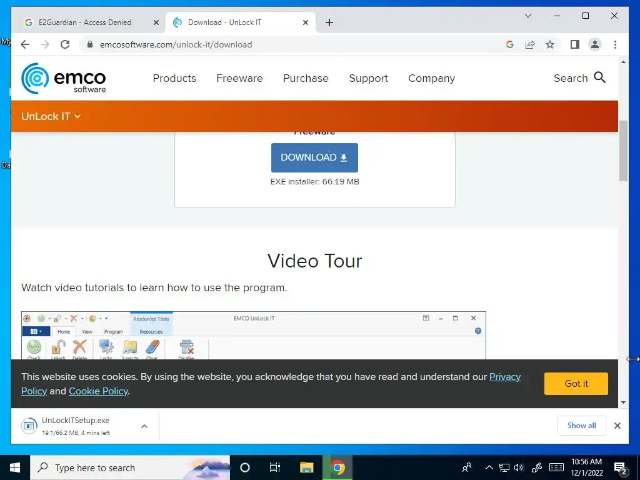Click the scrollbar down arrow
The width and height of the screenshot is (640, 480).
coord(623,402)
